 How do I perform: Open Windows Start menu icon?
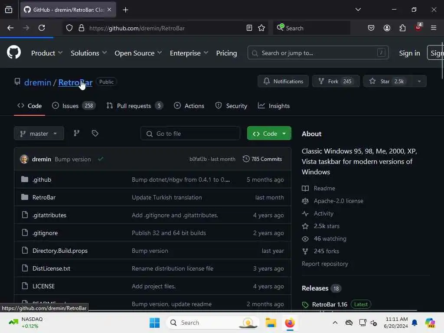(x=155, y=323)
